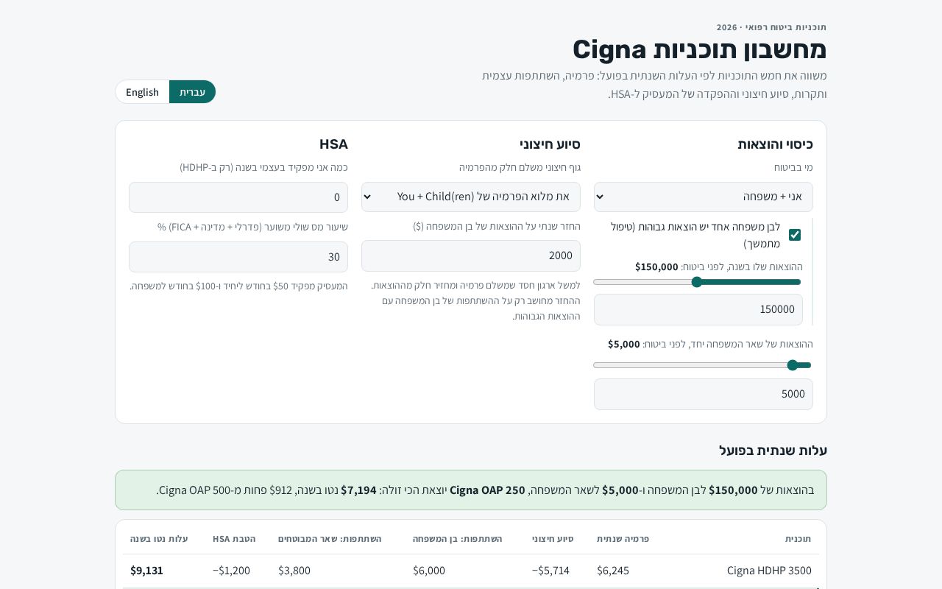Click the 150000 expenses input field
Viewport: 942px width, 589px height.
[x=698, y=309]
